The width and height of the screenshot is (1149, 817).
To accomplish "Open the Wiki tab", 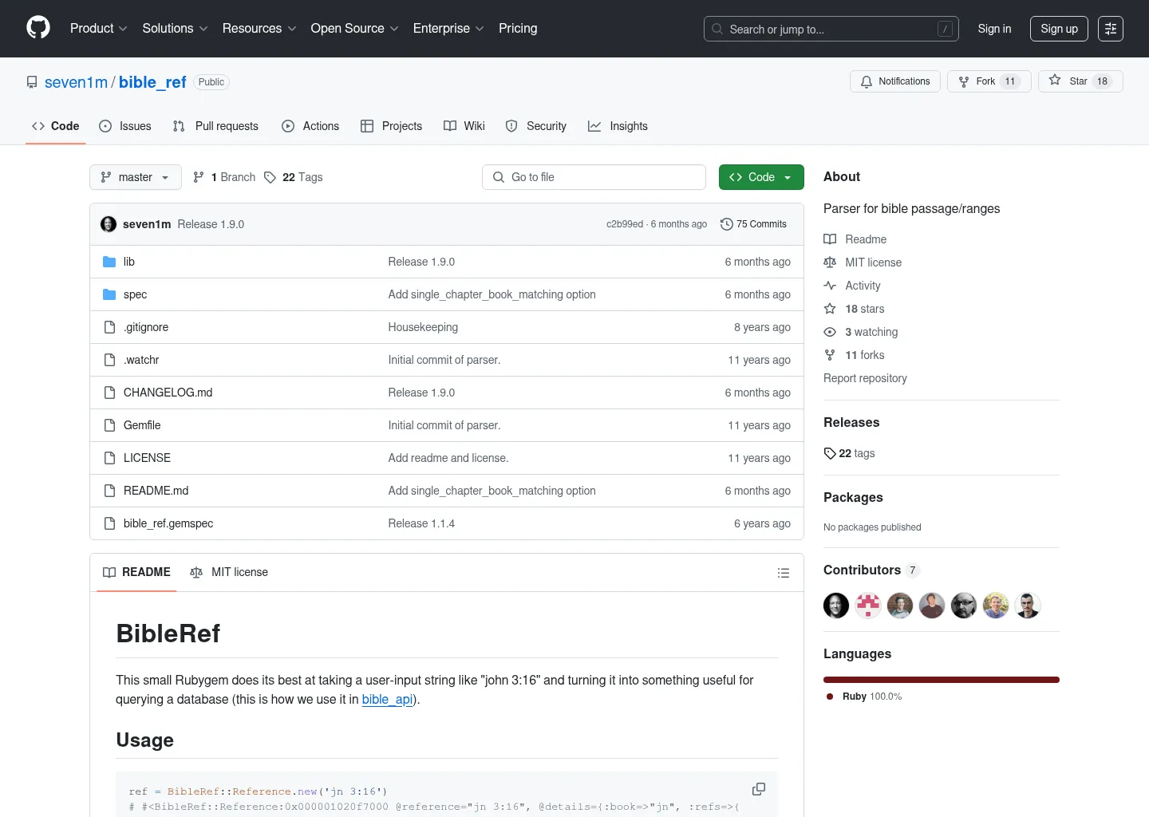I will 464,126.
